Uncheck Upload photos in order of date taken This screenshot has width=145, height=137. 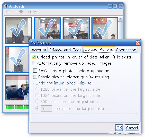(34, 57)
